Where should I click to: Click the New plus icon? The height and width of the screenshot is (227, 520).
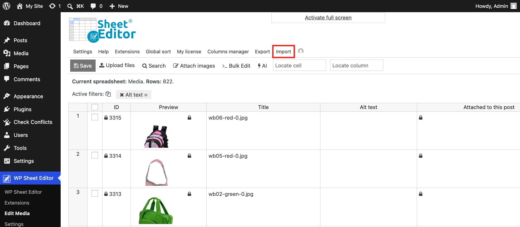112,6
